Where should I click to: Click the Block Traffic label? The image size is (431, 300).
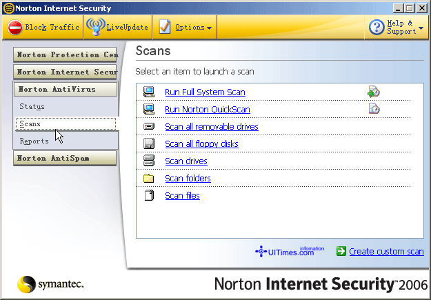point(52,27)
